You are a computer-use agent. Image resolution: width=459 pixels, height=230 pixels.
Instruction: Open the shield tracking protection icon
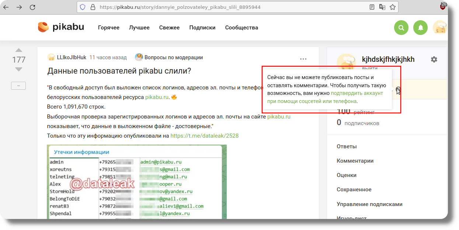tap(83, 7)
